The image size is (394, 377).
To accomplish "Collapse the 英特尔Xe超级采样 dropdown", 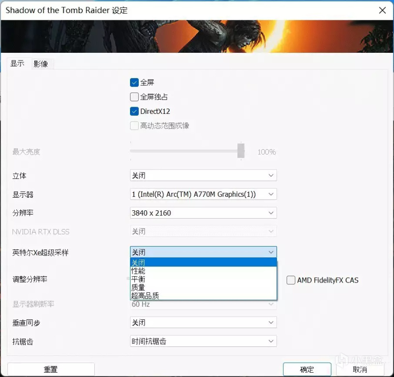I will pyautogui.click(x=203, y=252).
